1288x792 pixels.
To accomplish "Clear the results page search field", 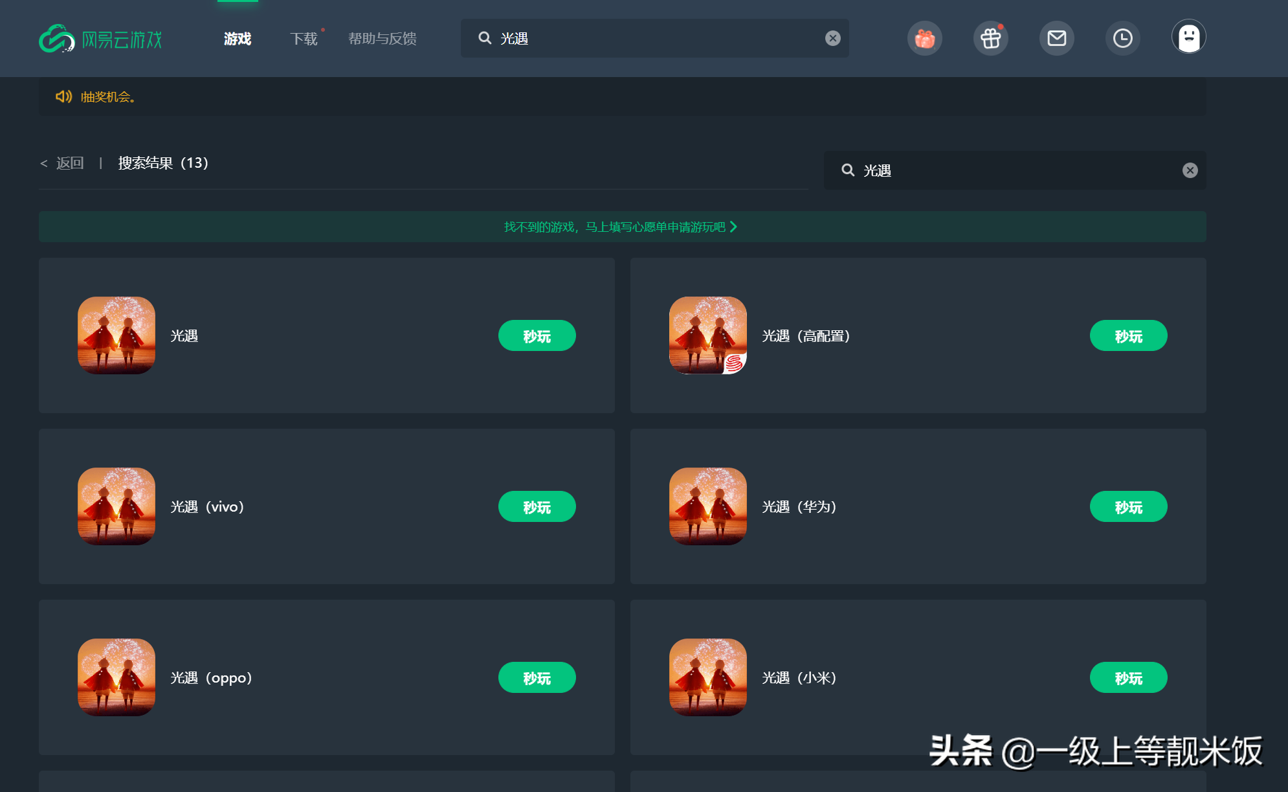I will (x=1190, y=170).
